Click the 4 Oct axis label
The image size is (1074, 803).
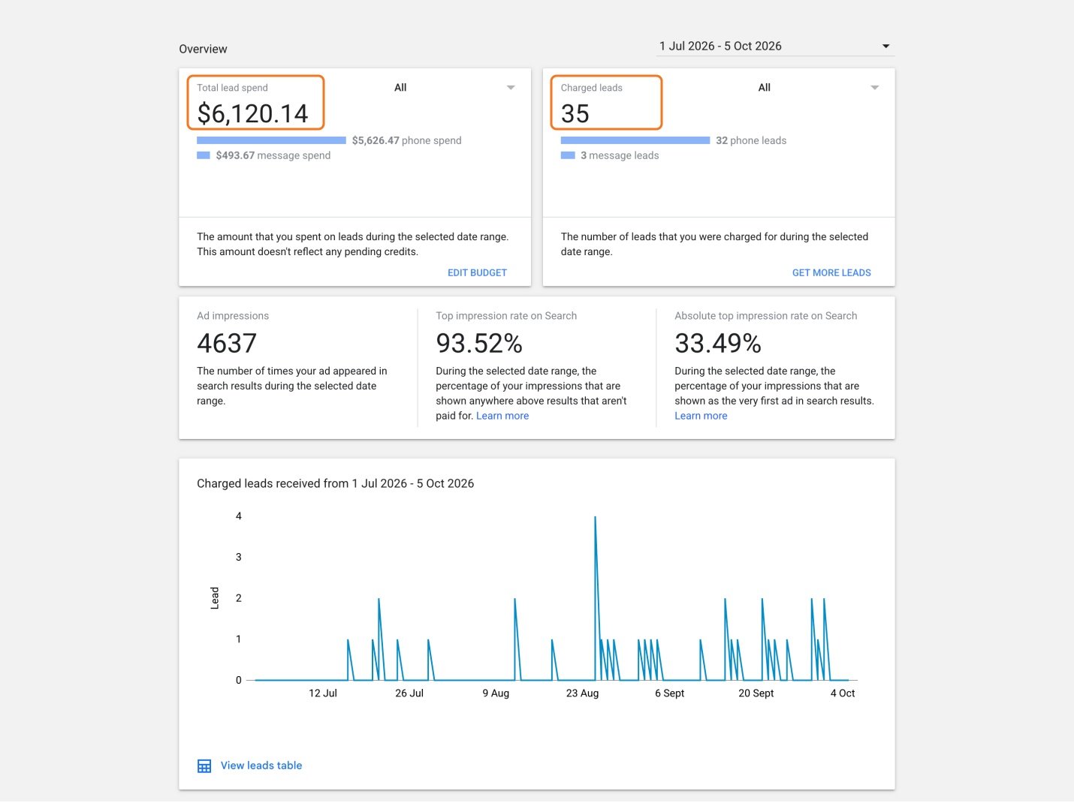843,693
